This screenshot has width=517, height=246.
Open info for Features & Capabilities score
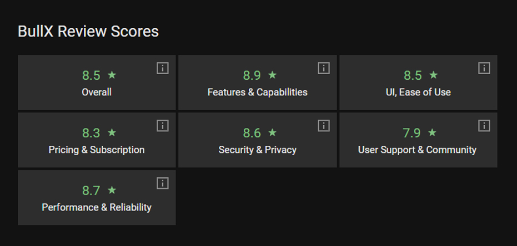point(324,68)
